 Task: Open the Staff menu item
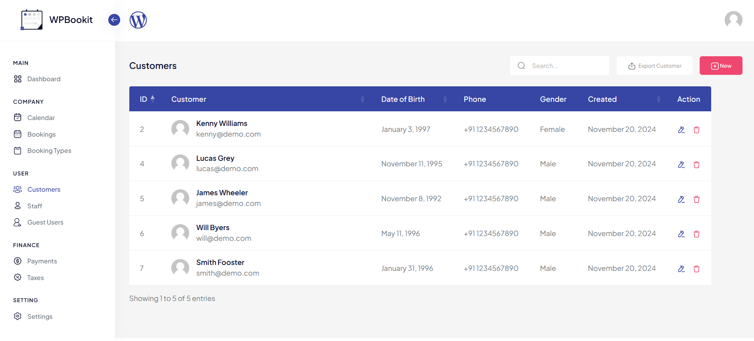(35, 206)
